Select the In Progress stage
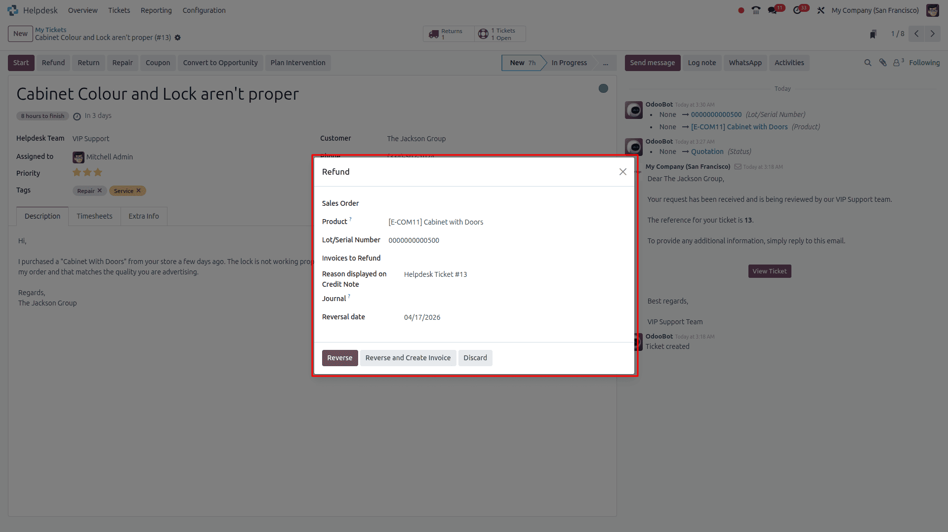Image resolution: width=948 pixels, height=532 pixels. click(x=569, y=63)
